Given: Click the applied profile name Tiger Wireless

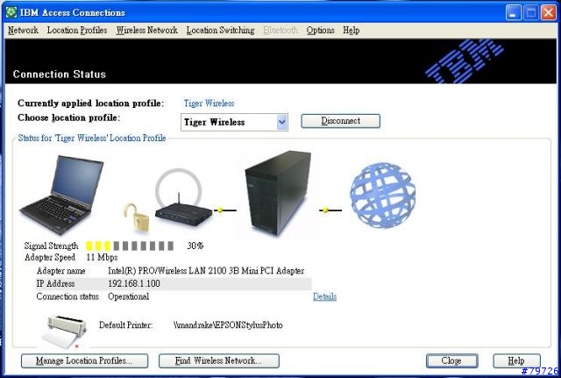Looking at the screenshot, I should (x=209, y=103).
